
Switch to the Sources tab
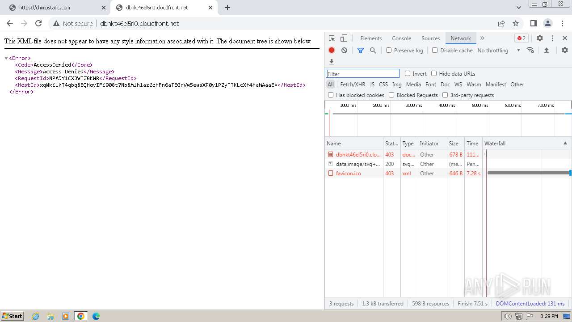point(431,38)
